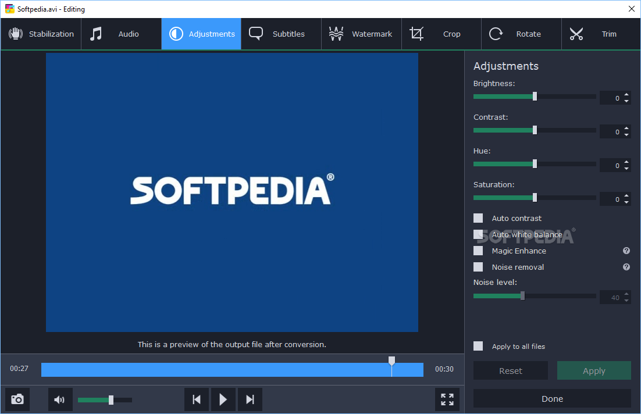Increase Brightness with up arrow

pos(626,95)
